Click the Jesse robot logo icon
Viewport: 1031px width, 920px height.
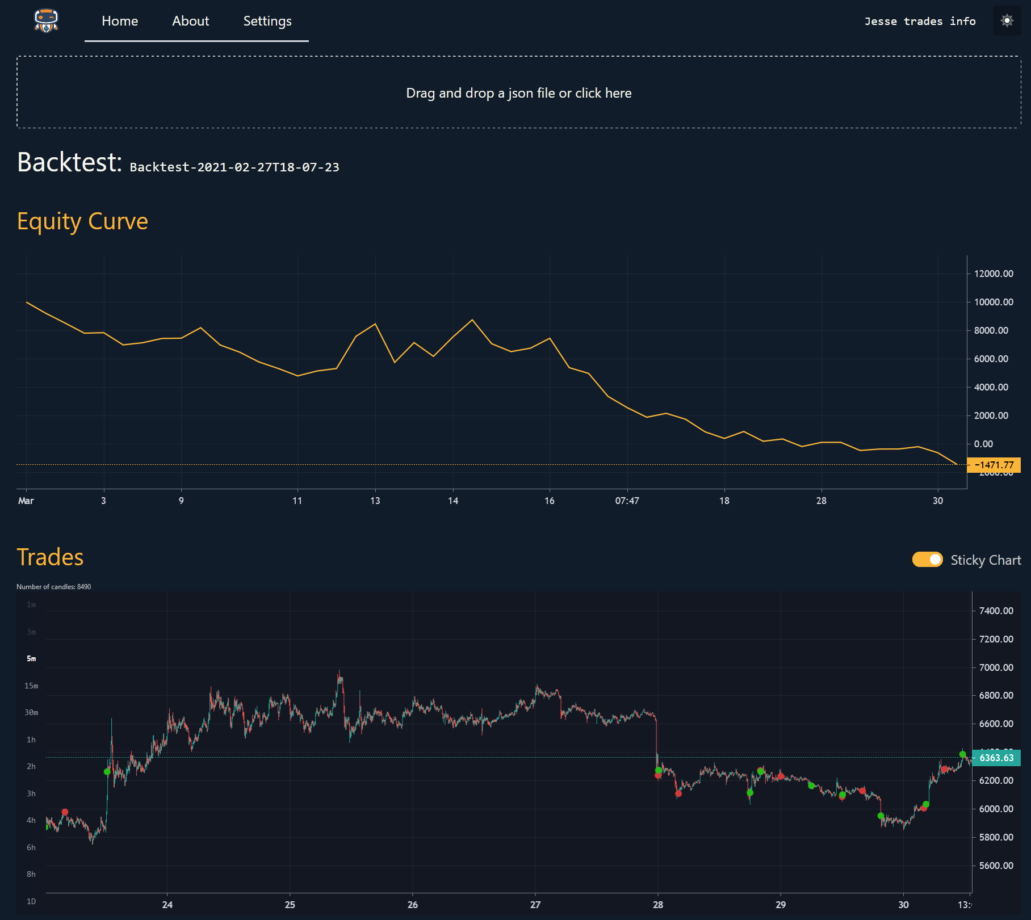46,21
